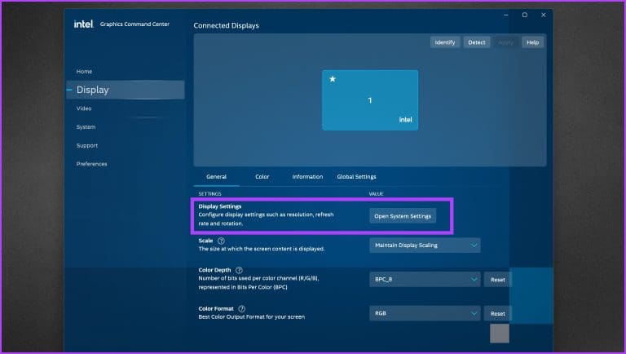Click the star icon on display 1
Viewport: 626px width, 354px height.
point(333,80)
